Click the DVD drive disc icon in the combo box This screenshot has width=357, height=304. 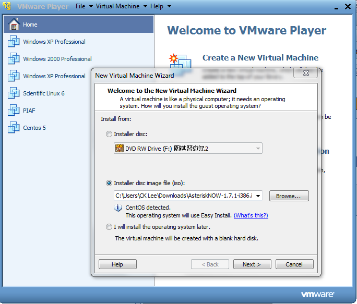pyautogui.click(x=120, y=148)
